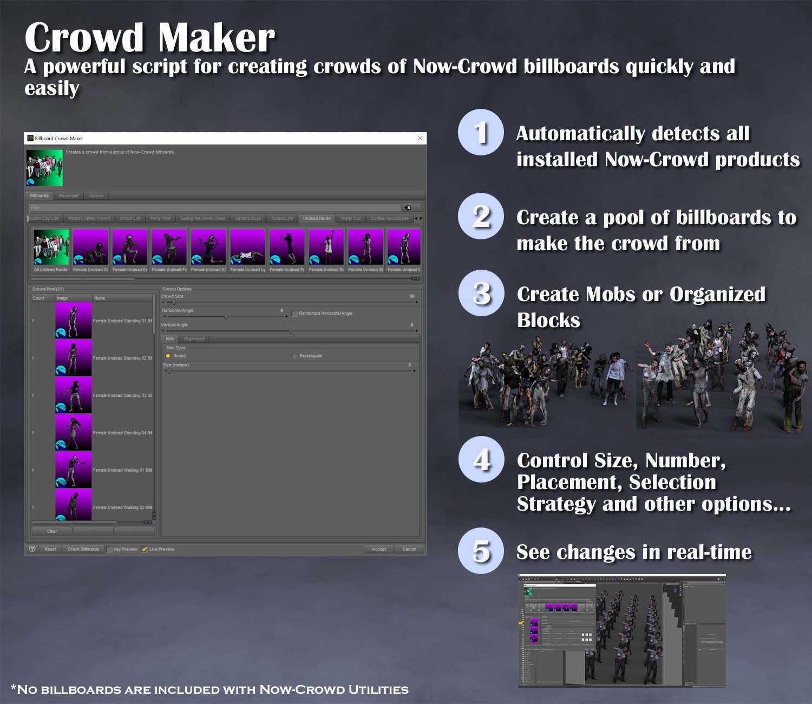This screenshot has height=704, width=812.
Task: Open the Santa's Elves category tab
Action: pos(248,218)
